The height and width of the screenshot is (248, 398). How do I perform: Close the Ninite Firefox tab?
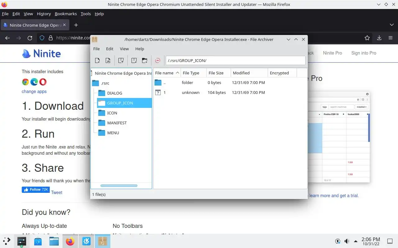[64, 25]
